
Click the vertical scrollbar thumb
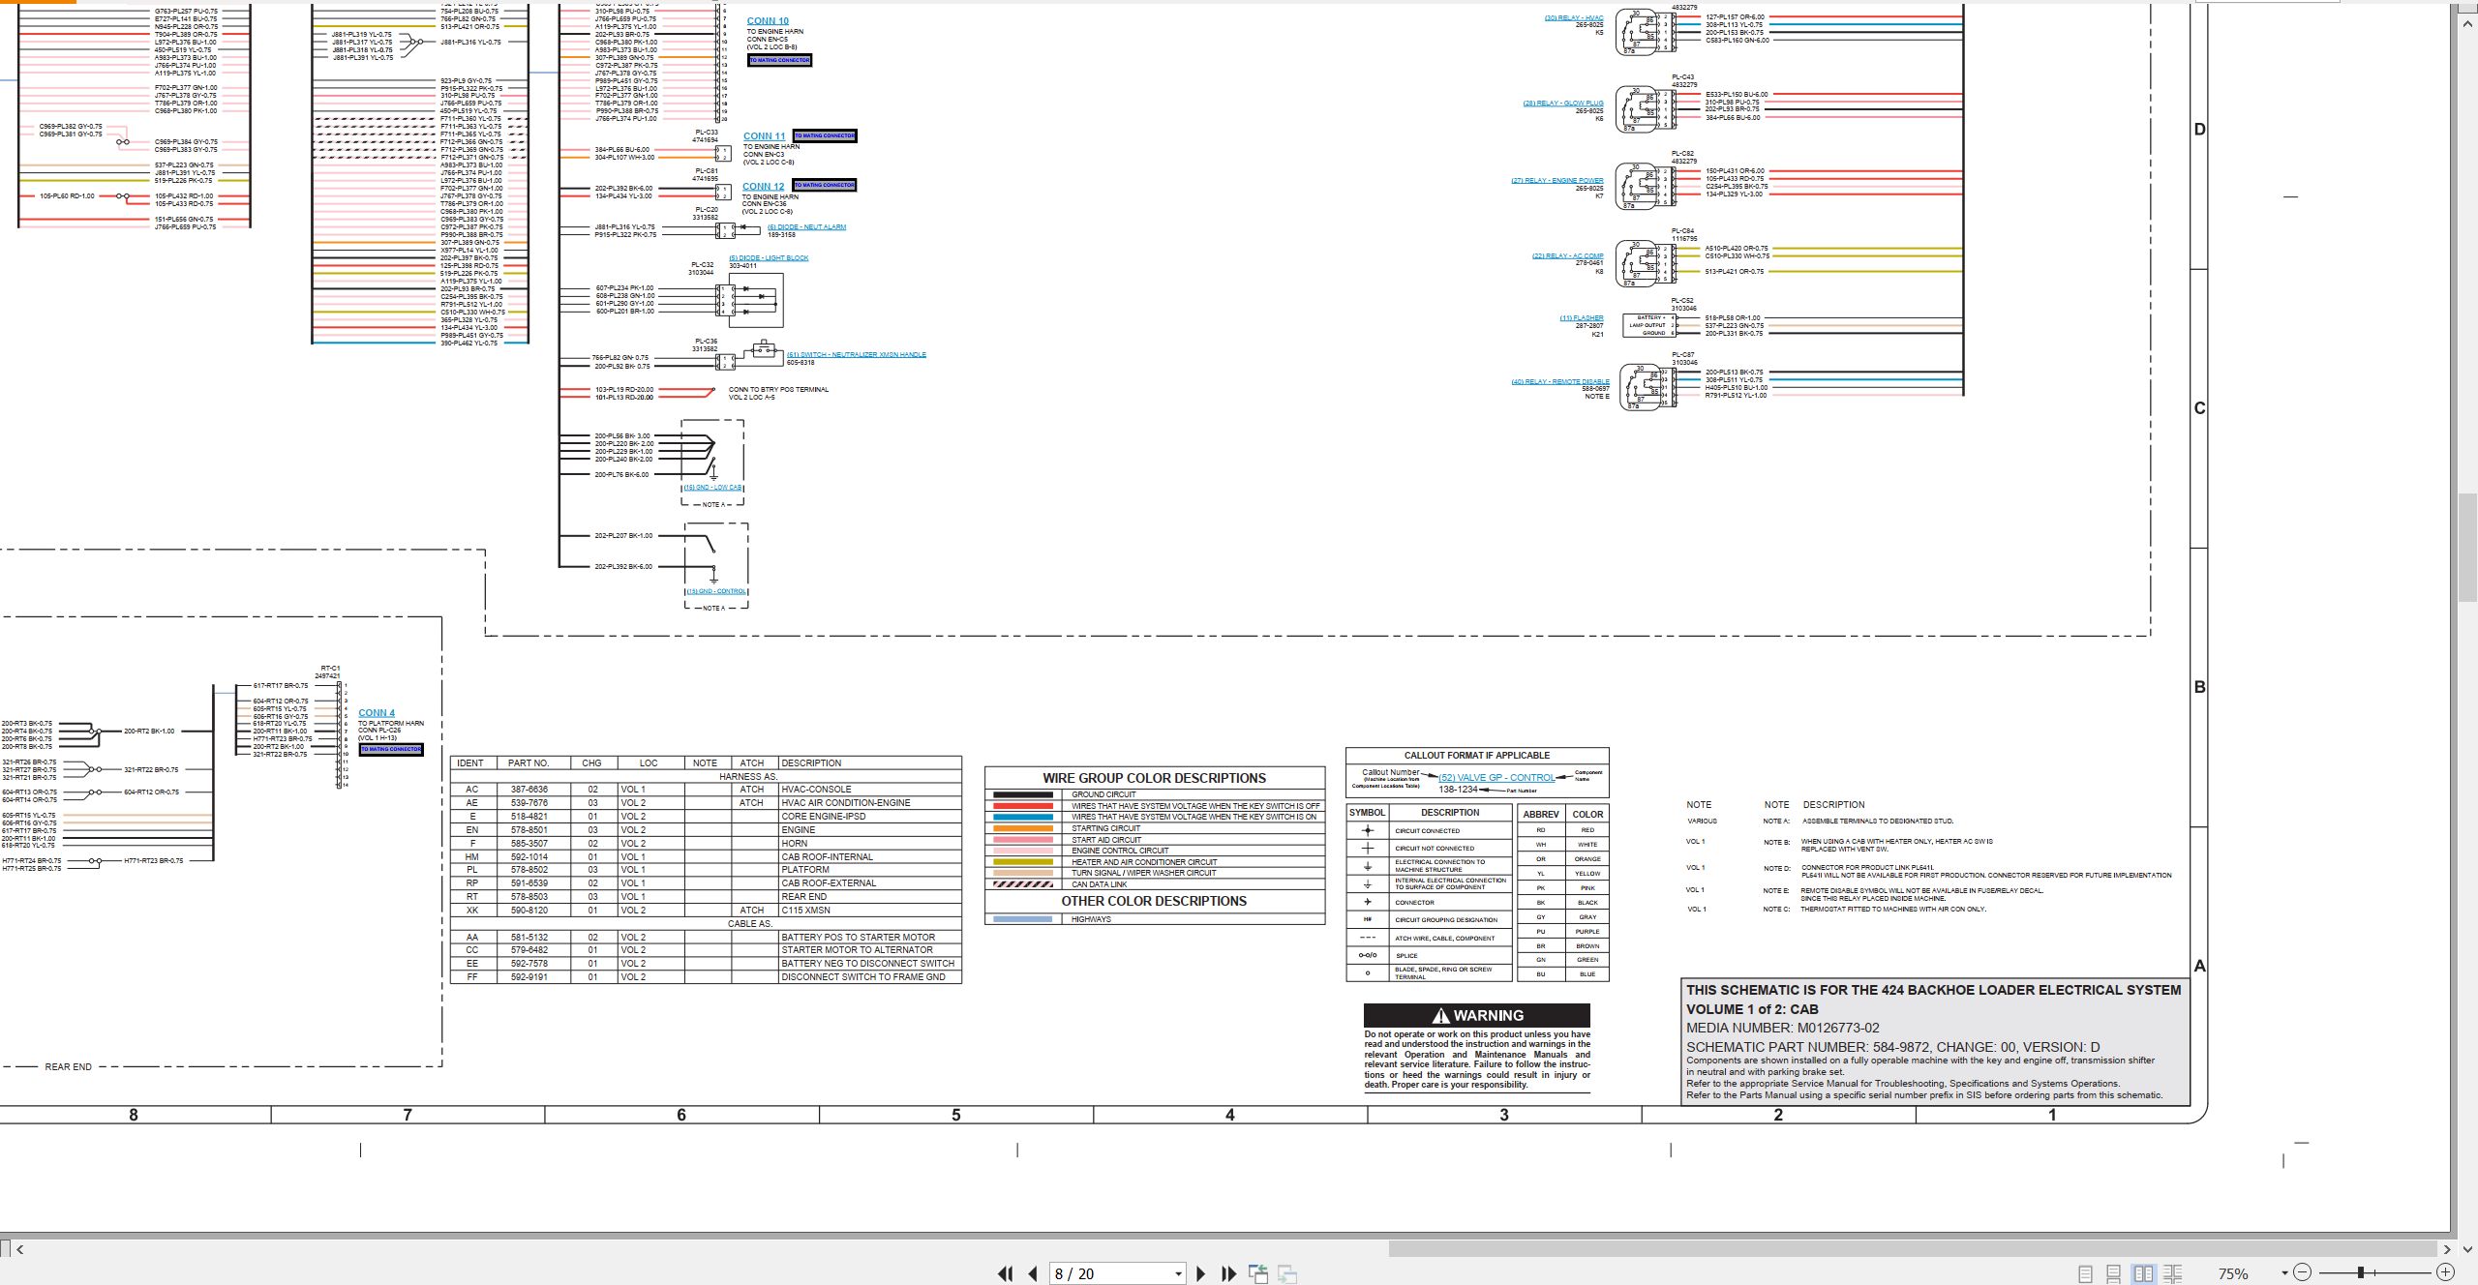pos(2467,548)
